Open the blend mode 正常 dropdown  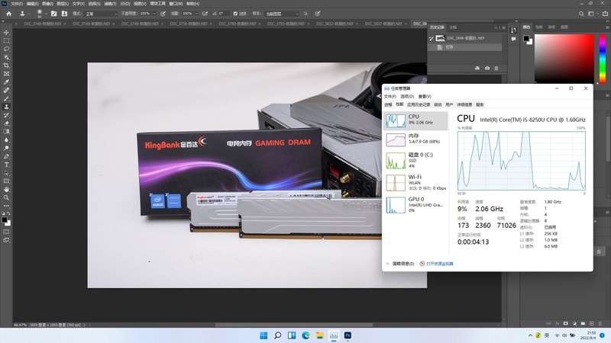102,14
